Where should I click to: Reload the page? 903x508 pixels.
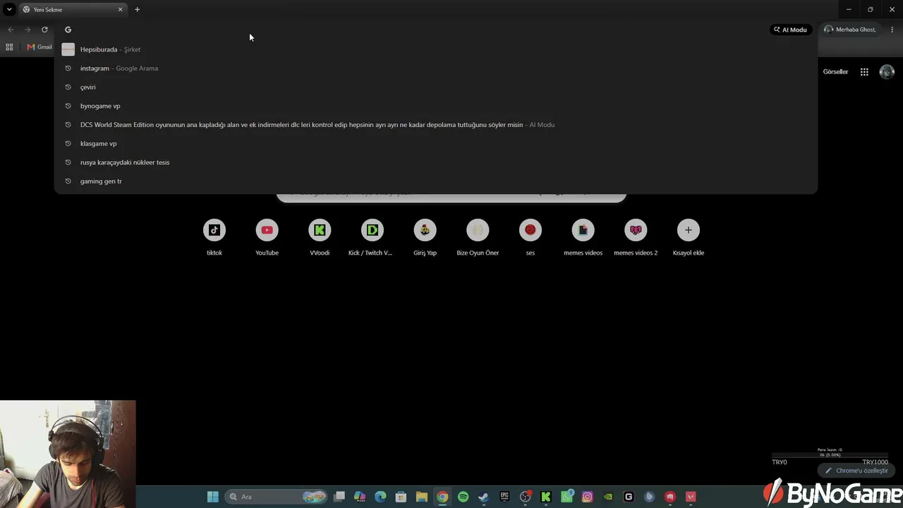44,30
